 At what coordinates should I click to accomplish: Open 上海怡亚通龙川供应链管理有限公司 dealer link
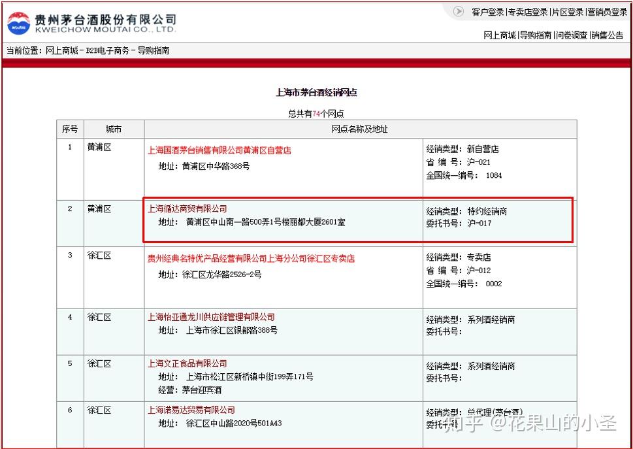click(x=211, y=317)
